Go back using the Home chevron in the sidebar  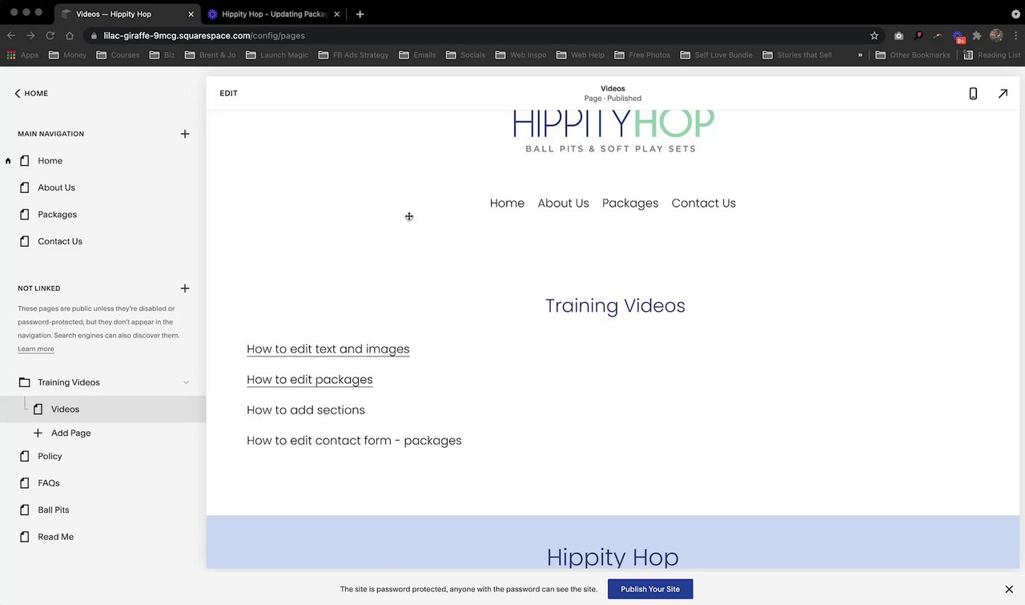coord(18,94)
